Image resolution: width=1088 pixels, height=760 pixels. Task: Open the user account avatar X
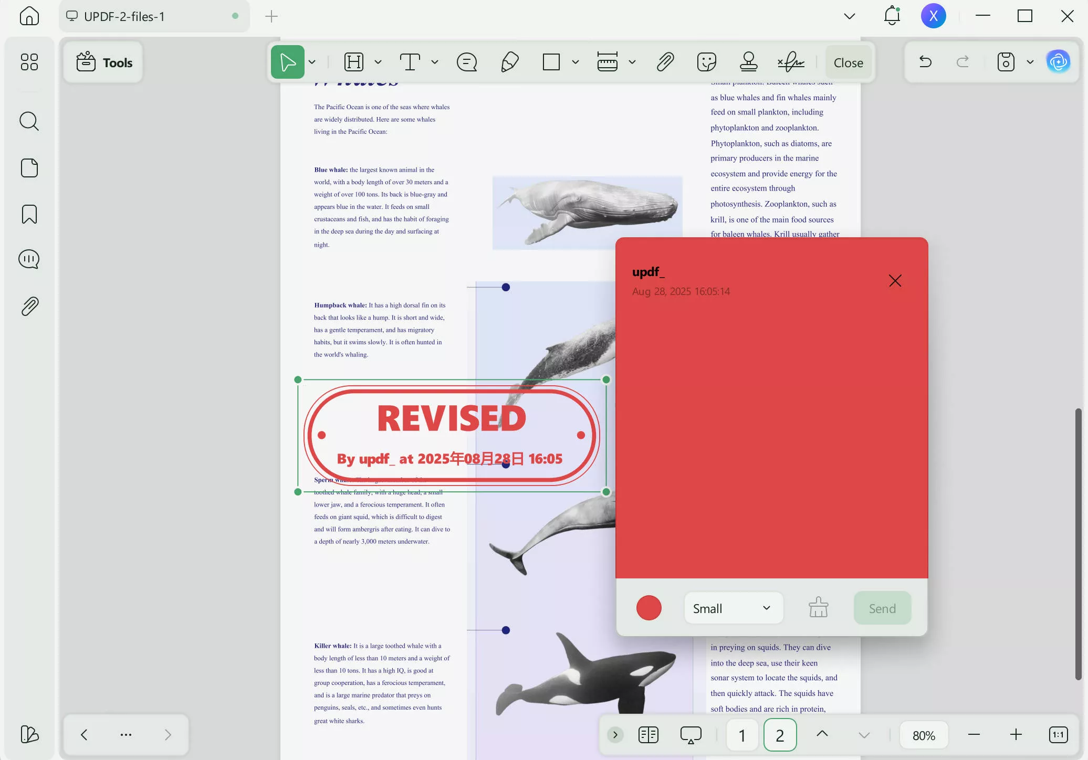[933, 16]
